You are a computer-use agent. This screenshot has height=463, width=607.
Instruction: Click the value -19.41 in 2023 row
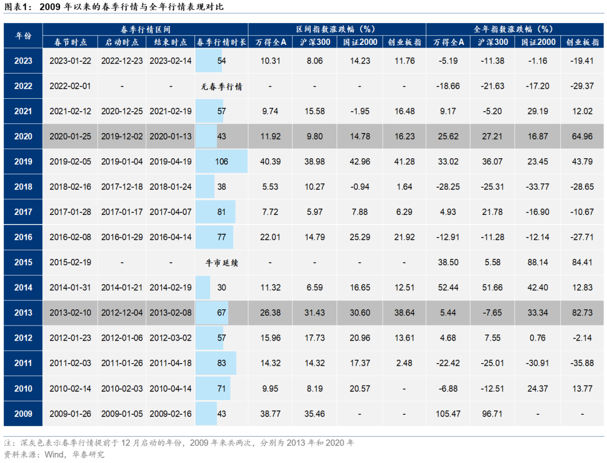click(x=582, y=61)
